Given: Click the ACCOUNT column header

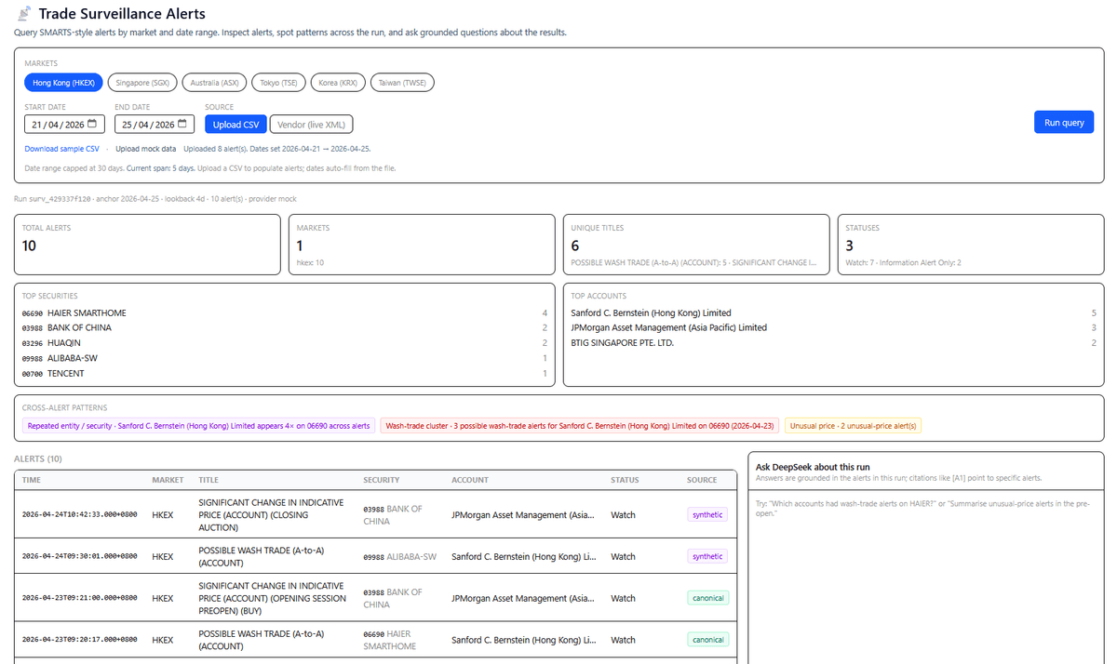Looking at the screenshot, I should click(x=470, y=480).
